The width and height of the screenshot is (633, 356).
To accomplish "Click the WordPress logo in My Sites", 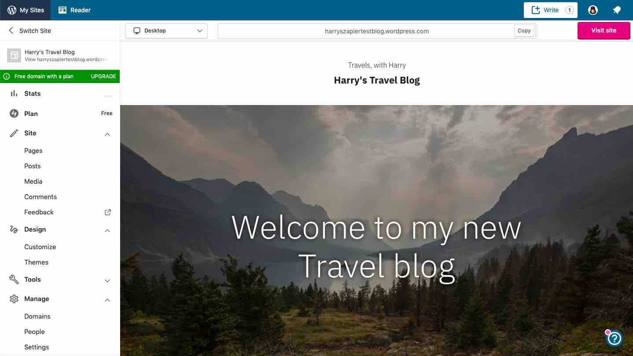I will (x=12, y=10).
